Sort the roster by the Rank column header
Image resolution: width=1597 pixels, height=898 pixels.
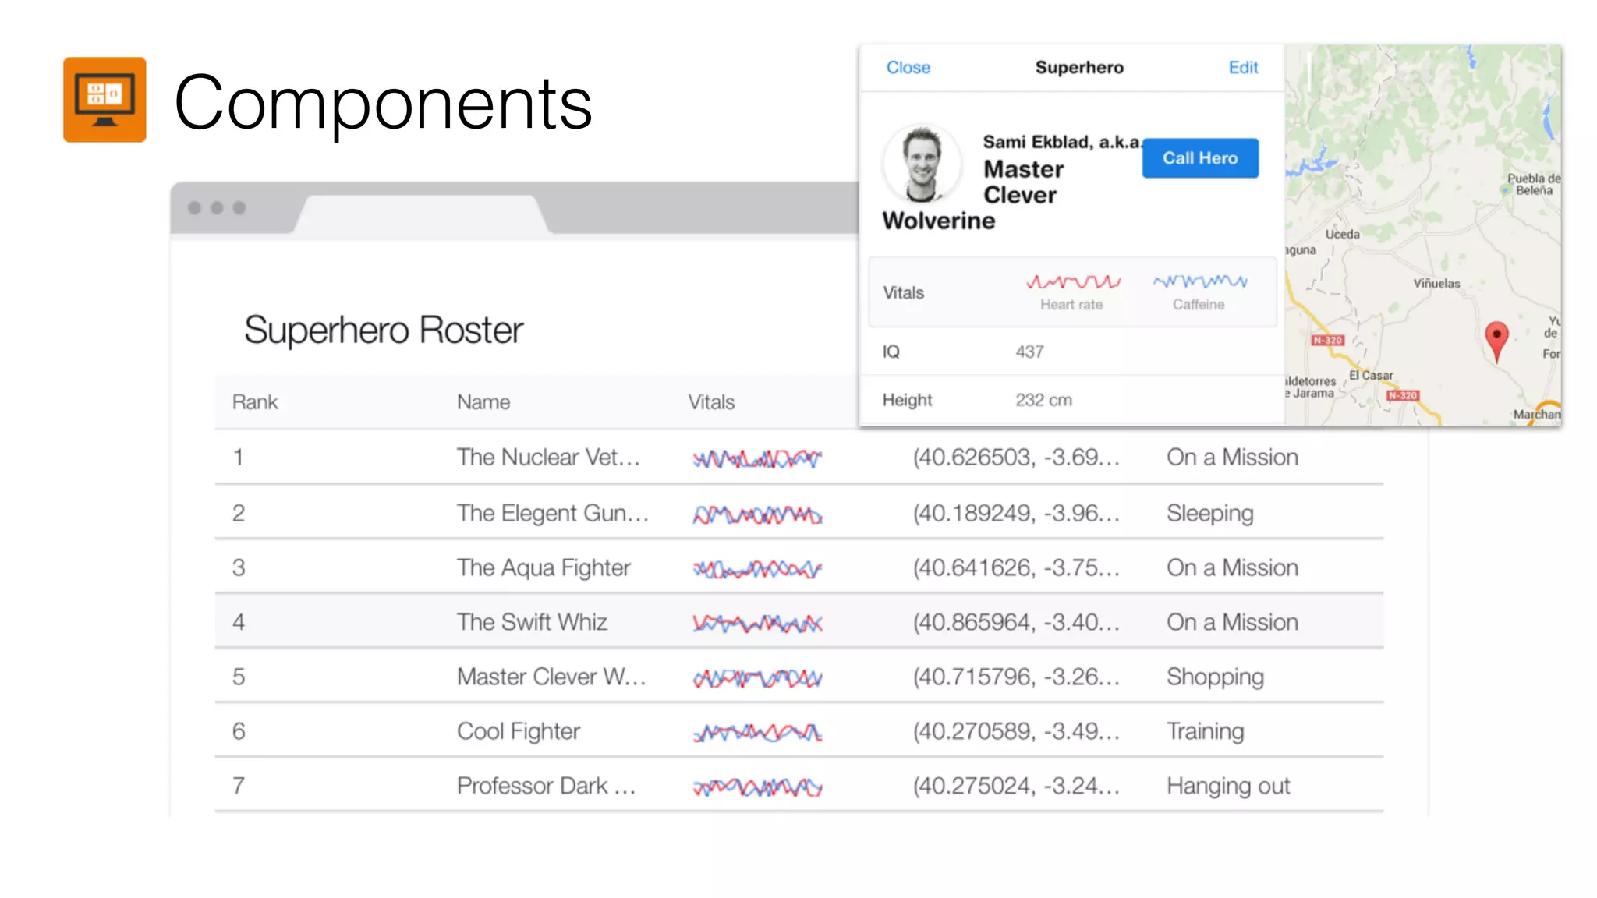(x=255, y=402)
